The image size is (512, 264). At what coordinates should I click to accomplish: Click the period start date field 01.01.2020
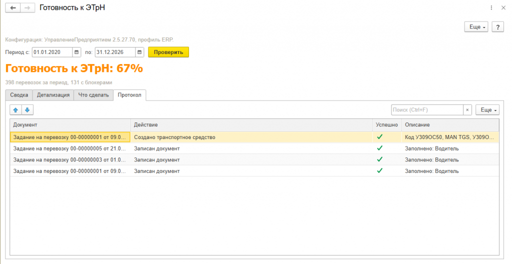pos(52,52)
